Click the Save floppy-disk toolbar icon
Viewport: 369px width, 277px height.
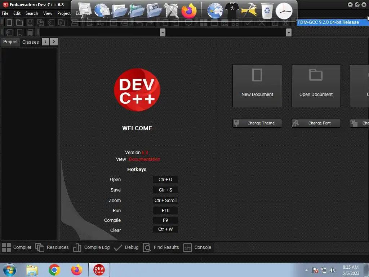[30, 23]
